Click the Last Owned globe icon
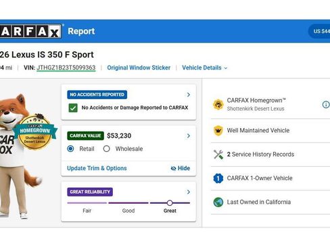This screenshot has width=330, height=247. coord(218,202)
